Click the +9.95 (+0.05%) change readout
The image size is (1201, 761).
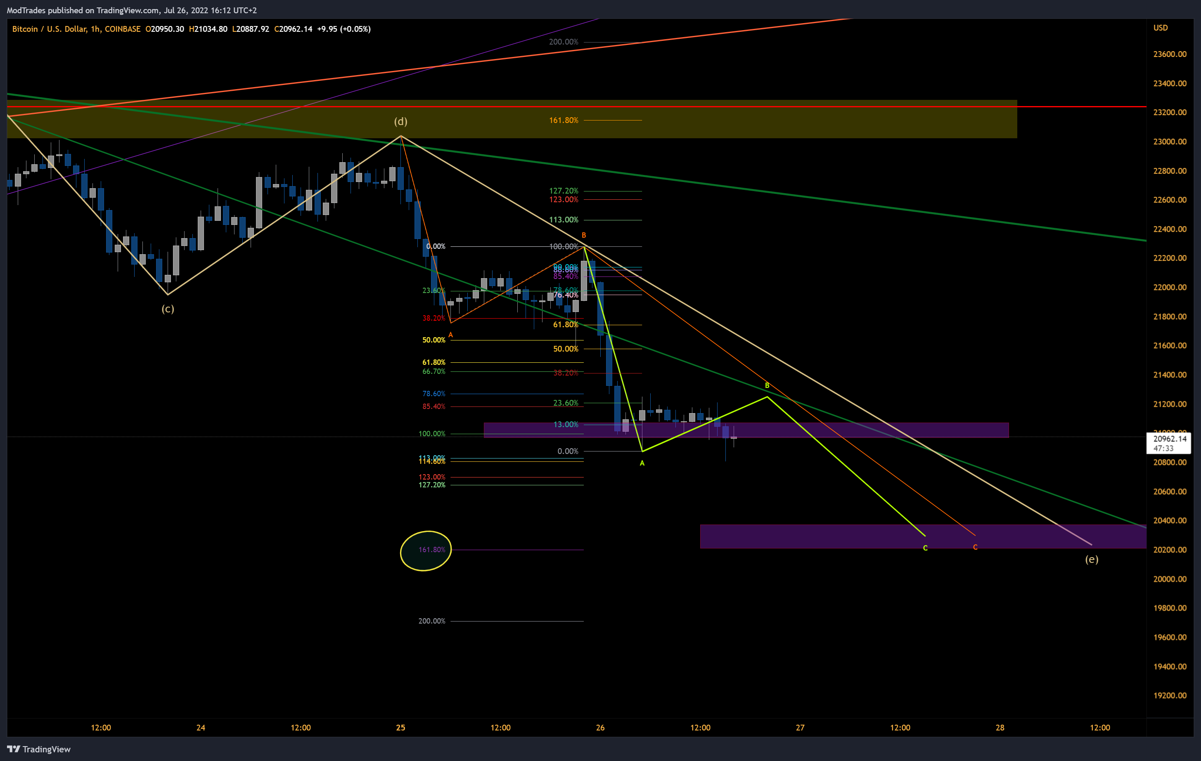point(343,29)
